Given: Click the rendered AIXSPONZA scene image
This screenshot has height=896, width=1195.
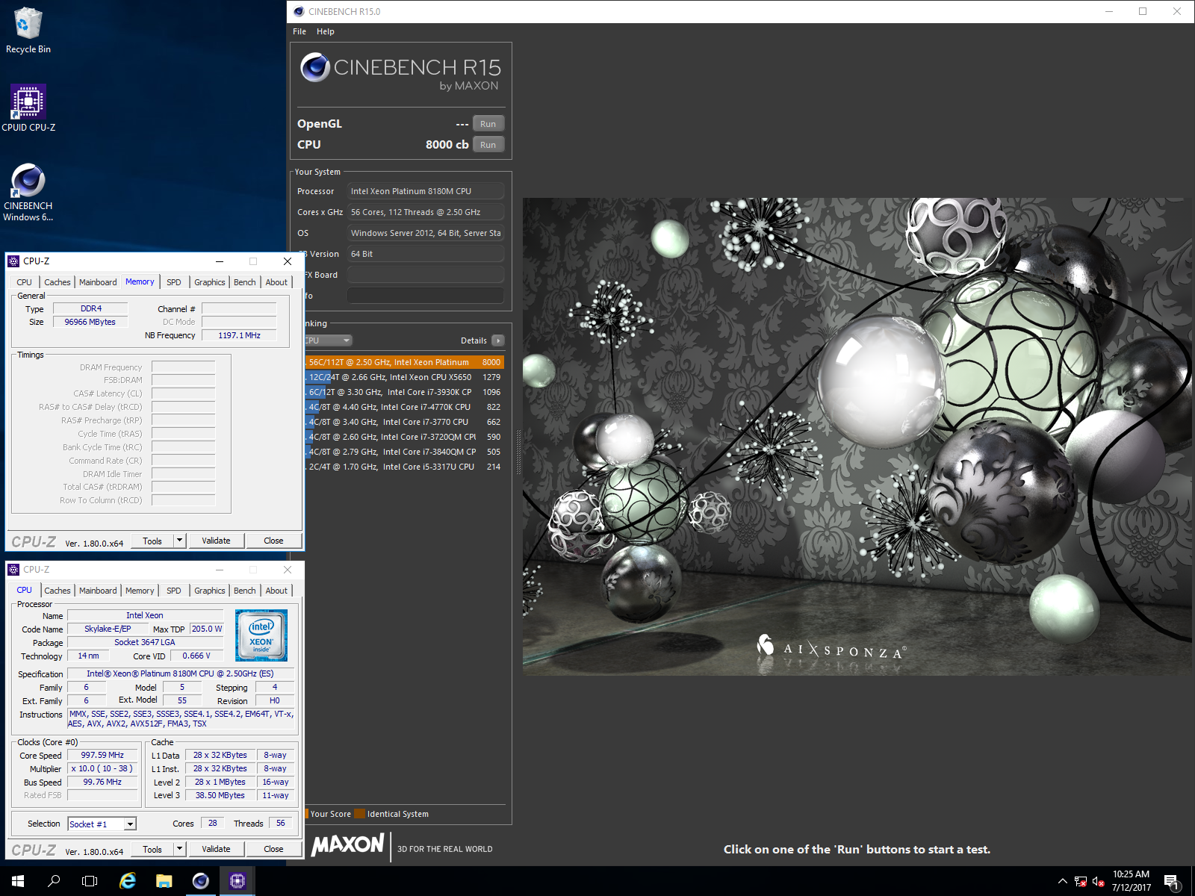Looking at the screenshot, I should tap(859, 437).
